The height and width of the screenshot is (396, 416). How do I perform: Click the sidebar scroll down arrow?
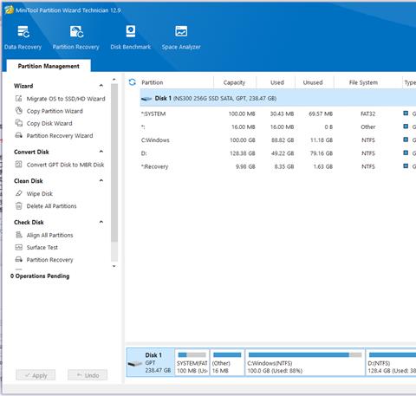[114, 266]
